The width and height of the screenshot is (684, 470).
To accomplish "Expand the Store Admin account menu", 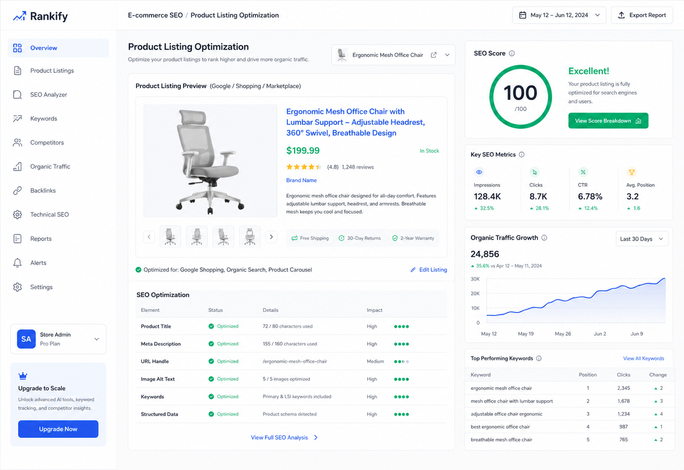I will click(58, 339).
